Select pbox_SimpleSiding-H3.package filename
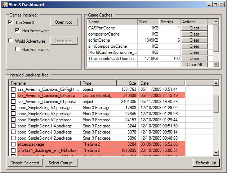The width and height of the screenshot is (227, 173). click(x=45, y=132)
